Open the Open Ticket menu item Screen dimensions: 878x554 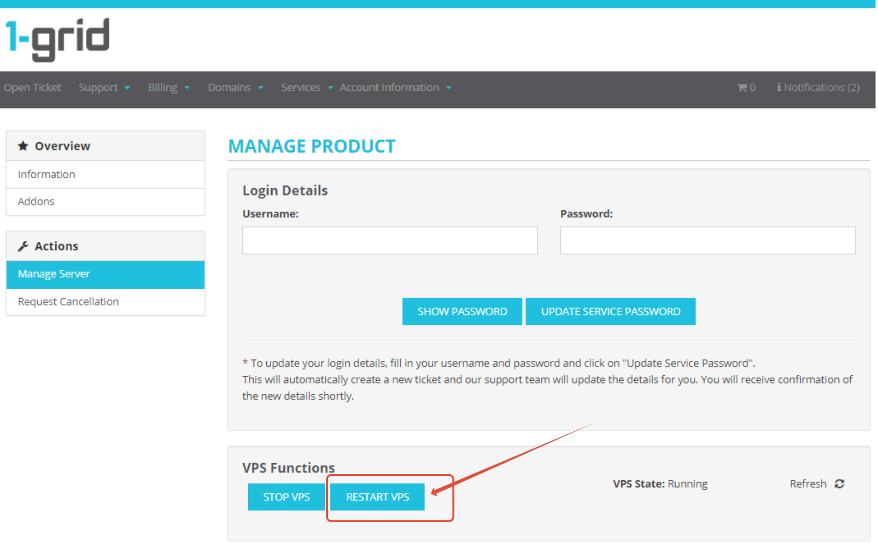coord(32,87)
